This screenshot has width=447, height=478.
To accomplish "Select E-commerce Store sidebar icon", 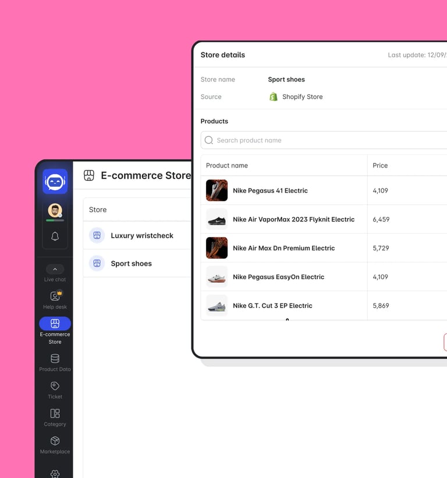I will click(55, 323).
